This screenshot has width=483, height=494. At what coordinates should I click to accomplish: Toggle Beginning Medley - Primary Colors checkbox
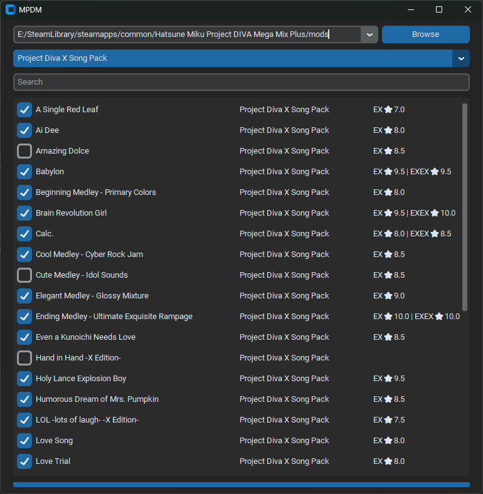pos(24,192)
